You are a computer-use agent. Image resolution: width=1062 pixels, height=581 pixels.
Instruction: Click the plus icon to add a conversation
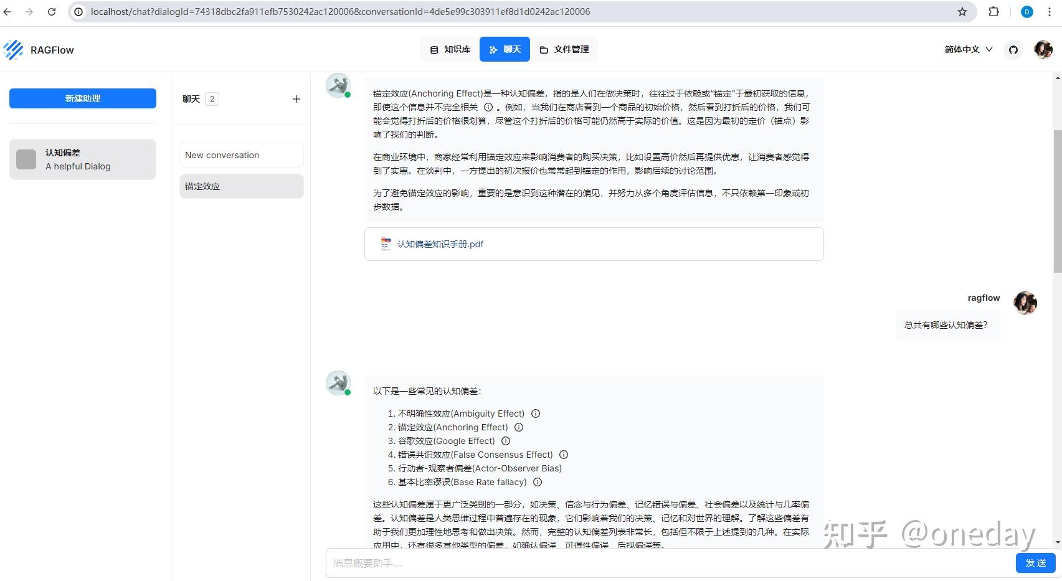[x=296, y=98]
